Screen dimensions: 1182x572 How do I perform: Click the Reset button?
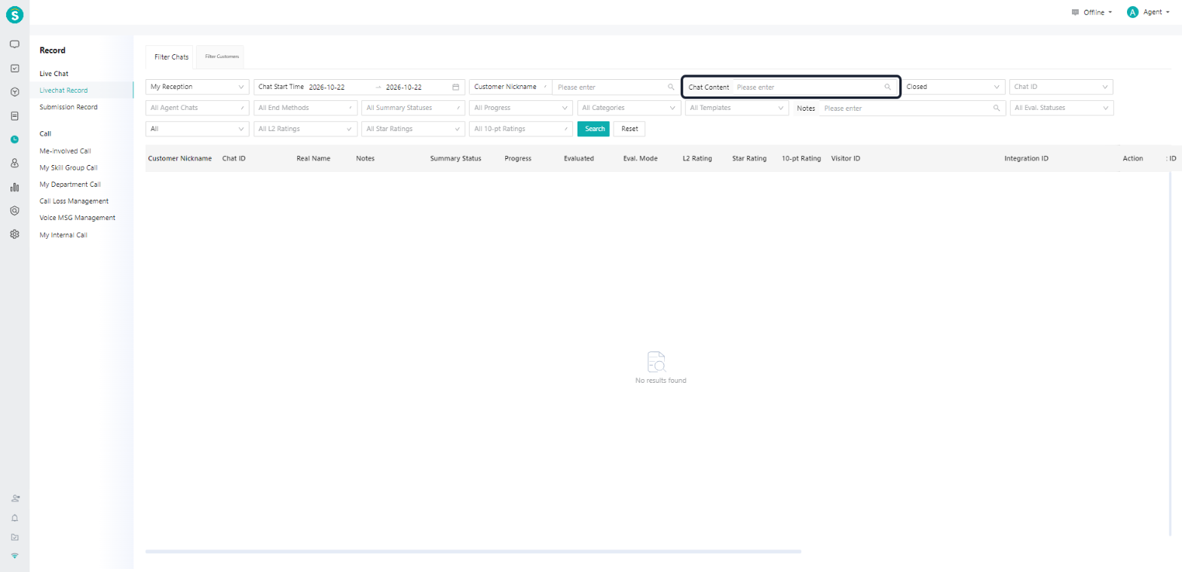click(x=629, y=129)
